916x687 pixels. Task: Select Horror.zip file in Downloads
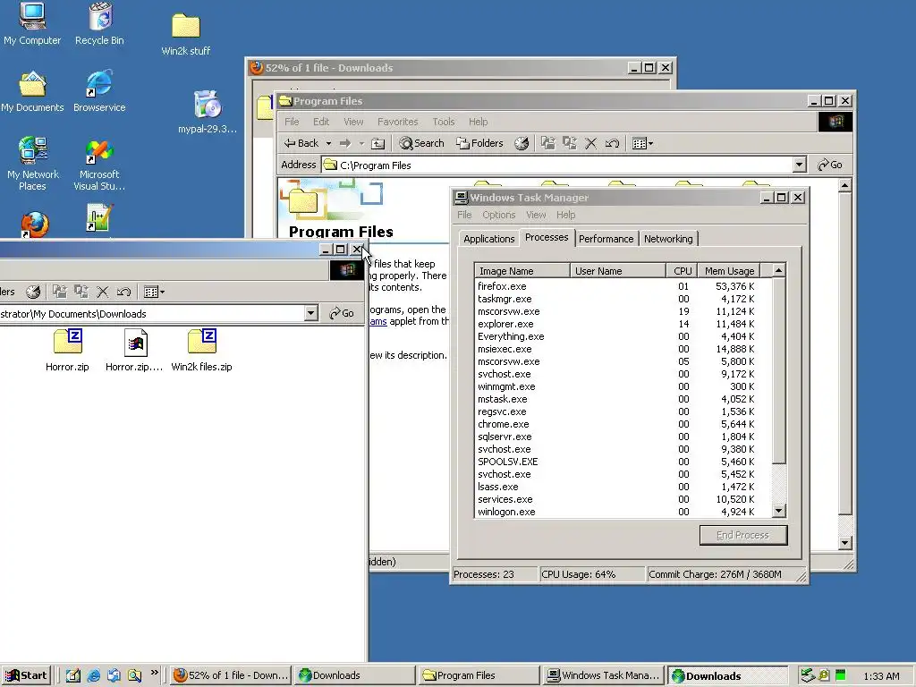point(68,351)
